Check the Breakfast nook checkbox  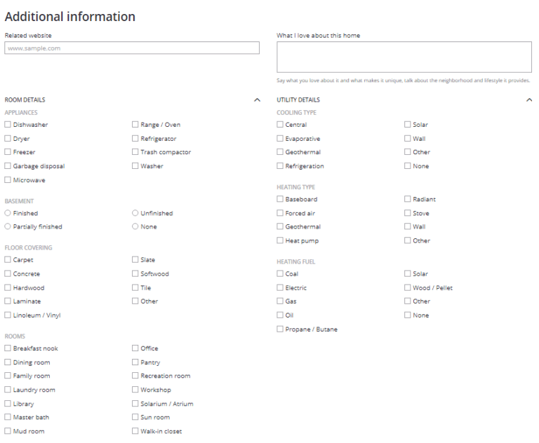coord(8,348)
